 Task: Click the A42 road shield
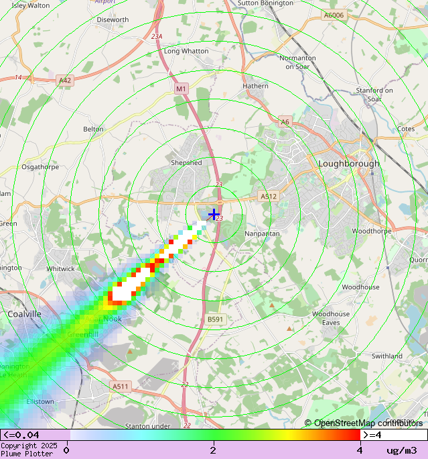pyautogui.click(x=65, y=81)
